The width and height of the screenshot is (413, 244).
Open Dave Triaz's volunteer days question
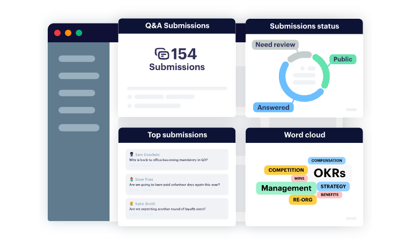click(177, 185)
